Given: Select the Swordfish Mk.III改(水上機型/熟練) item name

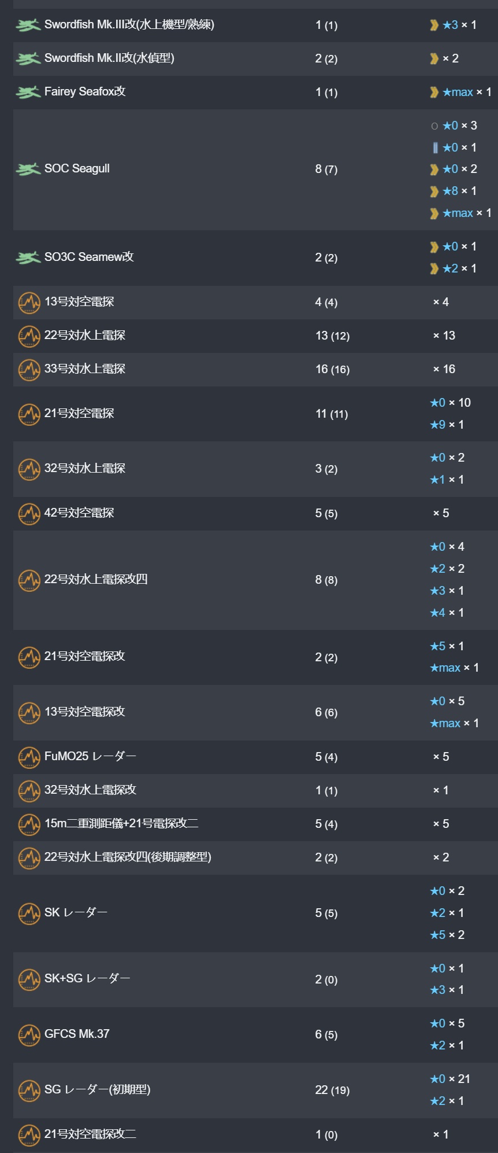Looking at the screenshot, I should tap(129, 24).
